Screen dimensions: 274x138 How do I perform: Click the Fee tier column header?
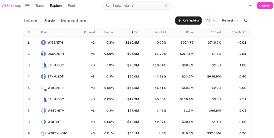(x=109, y=32)
